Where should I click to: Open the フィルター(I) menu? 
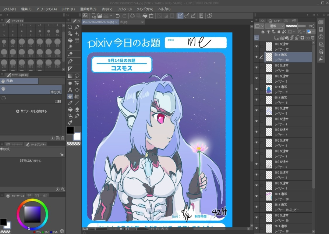pyautogui.click(x=124, y=9)
